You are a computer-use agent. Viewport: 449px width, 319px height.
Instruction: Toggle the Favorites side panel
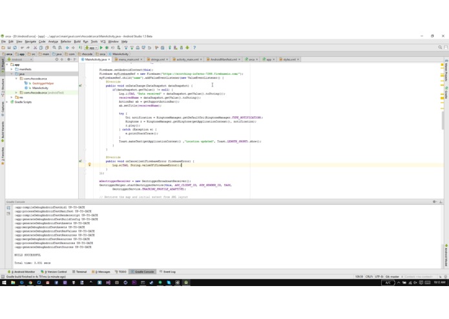[x=3, y=156]
